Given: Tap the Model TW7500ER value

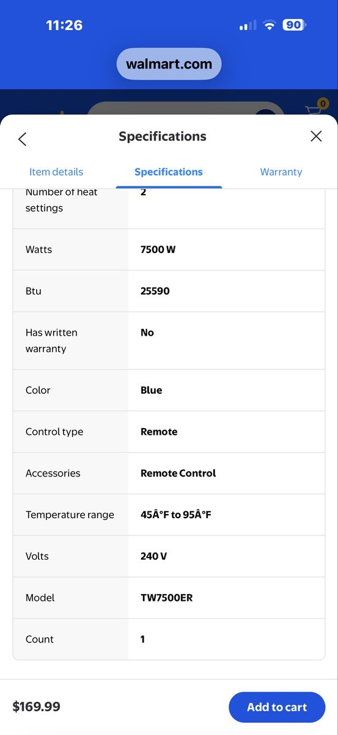Looking at the screenshot, I should [167, 598].
